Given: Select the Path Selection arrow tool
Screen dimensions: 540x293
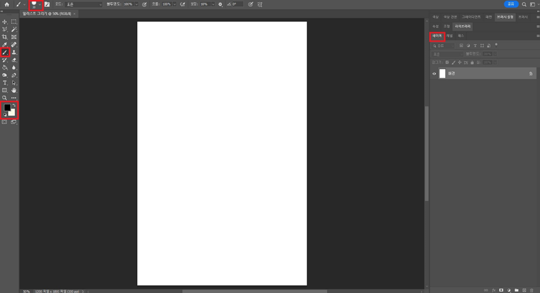Looking at the screenshot, I should (14, 83).
